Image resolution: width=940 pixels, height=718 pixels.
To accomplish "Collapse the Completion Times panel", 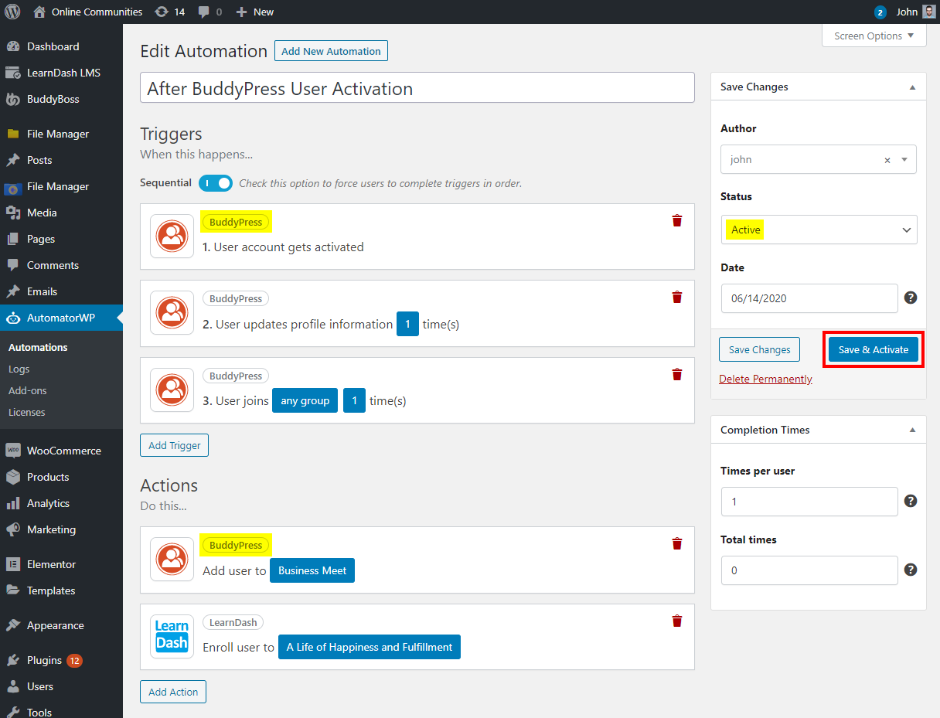I will point(912,430).
